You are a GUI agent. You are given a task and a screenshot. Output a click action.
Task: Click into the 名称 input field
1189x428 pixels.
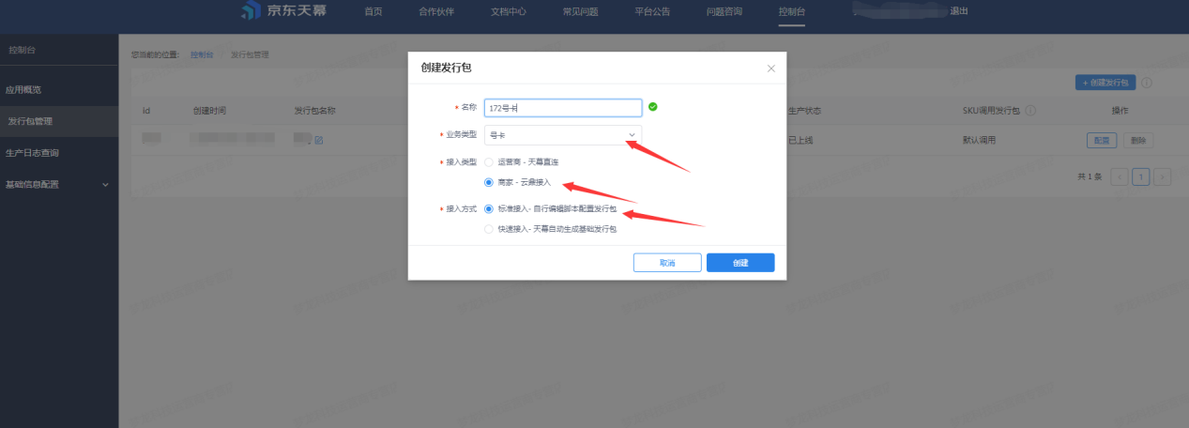[x=563, y=108]
